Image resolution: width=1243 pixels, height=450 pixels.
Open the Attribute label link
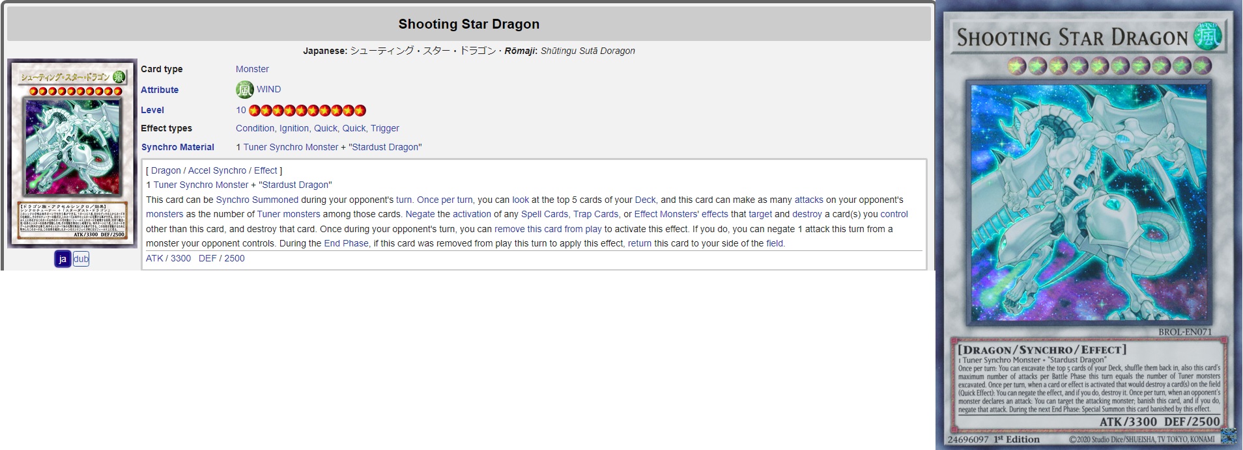pyautogui.click(x=160, y=90)
